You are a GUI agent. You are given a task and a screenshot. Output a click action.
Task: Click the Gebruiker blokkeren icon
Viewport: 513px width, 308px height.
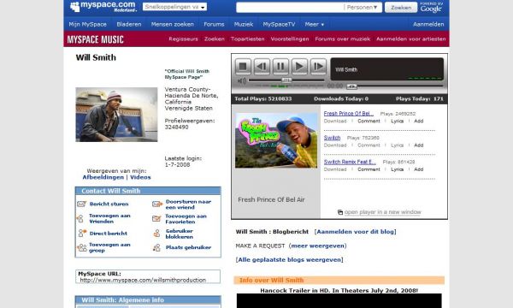156,234
